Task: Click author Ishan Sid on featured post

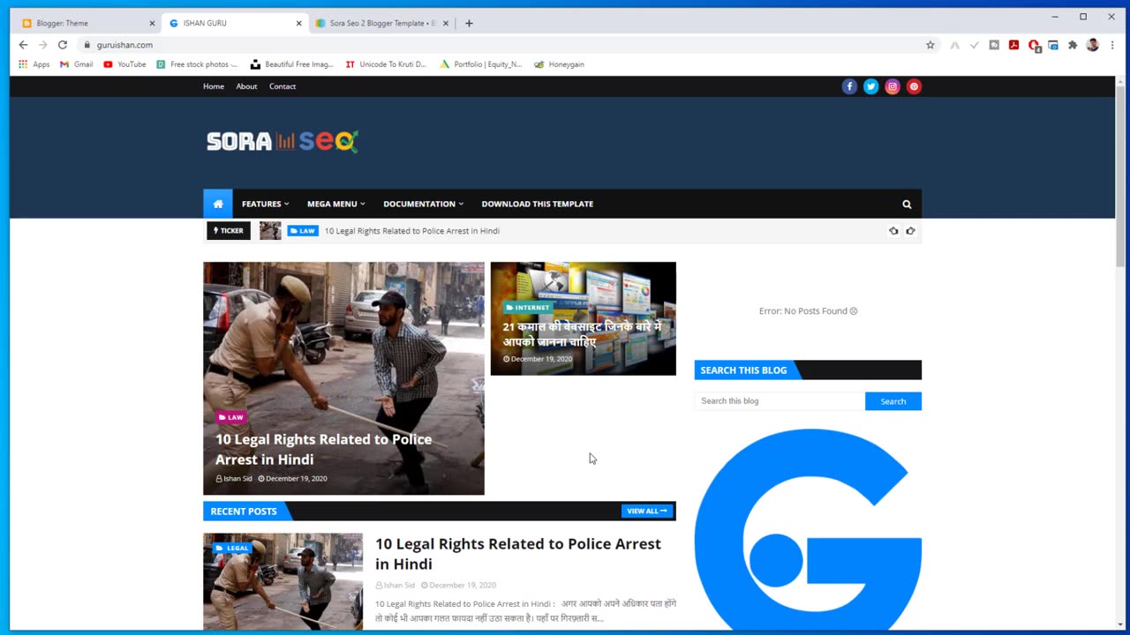Action: point(234,479)
